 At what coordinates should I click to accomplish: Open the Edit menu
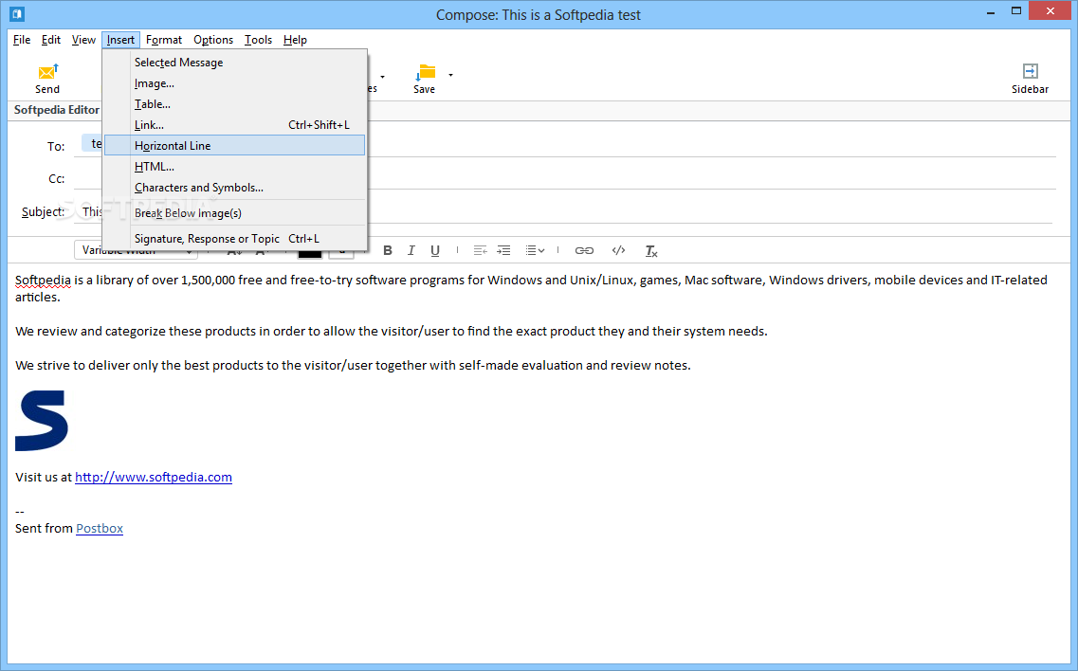(51, 40)
